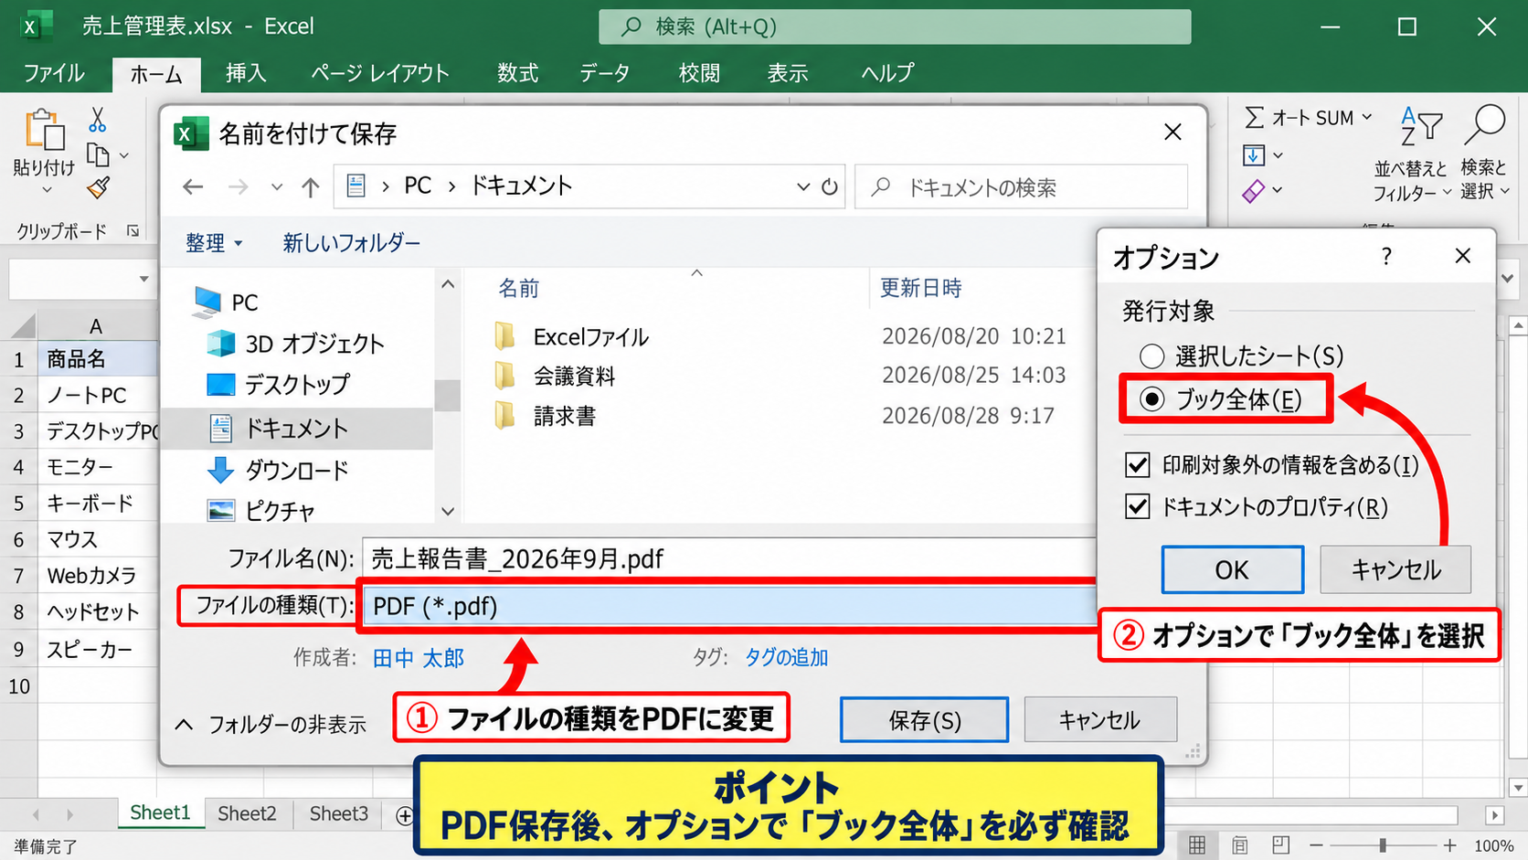Toggle 印刷対象外の情報を含める checkbox
The width and height of the screenshot is (1528, 860).
1137,465
